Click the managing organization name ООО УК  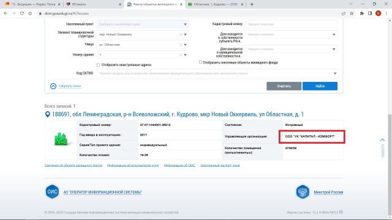coord(310,136)
